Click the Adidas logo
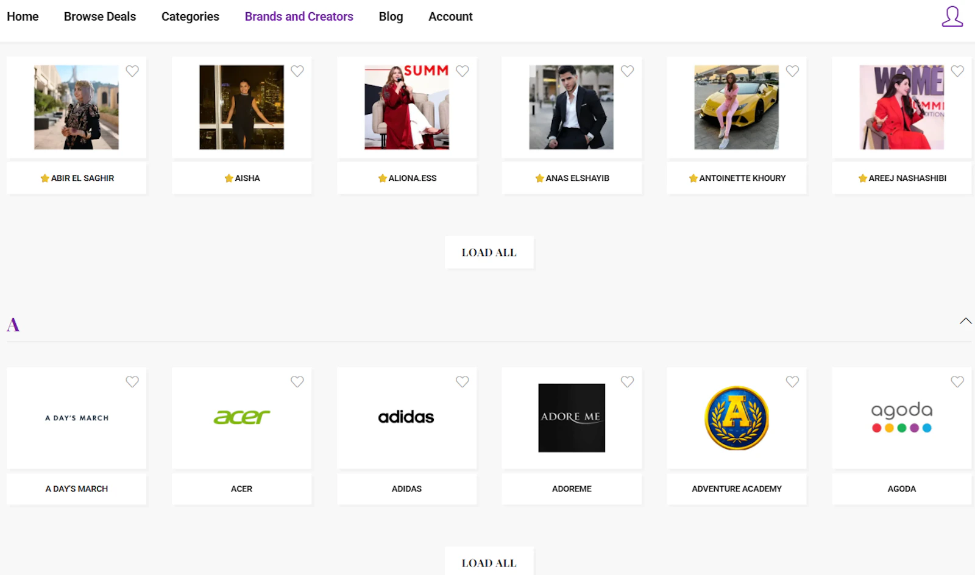The height and width of the screenshot is (575, 975). [x=406, y=417]
